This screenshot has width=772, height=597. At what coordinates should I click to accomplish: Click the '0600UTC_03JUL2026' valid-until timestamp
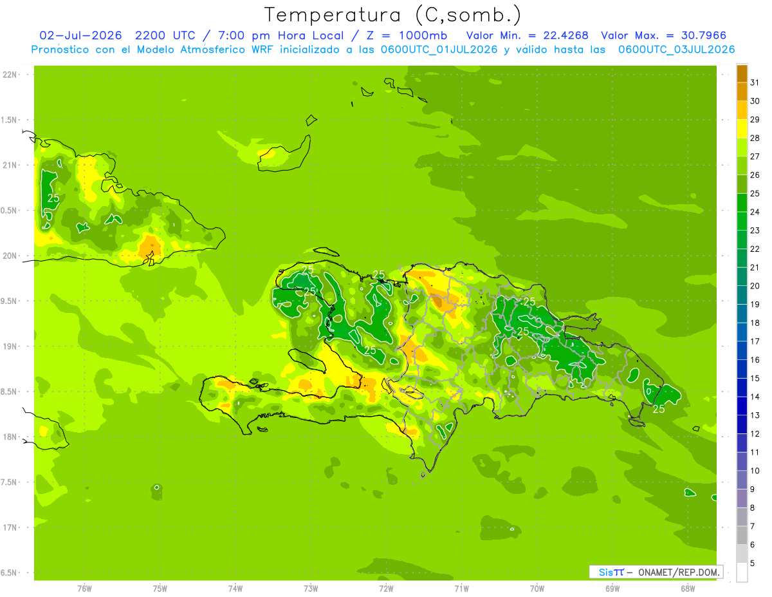677,50
